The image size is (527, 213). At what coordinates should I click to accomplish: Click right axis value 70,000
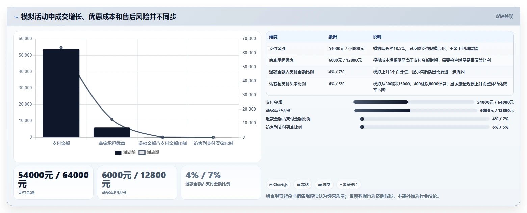pyautogui.click(x=249, y=39)
